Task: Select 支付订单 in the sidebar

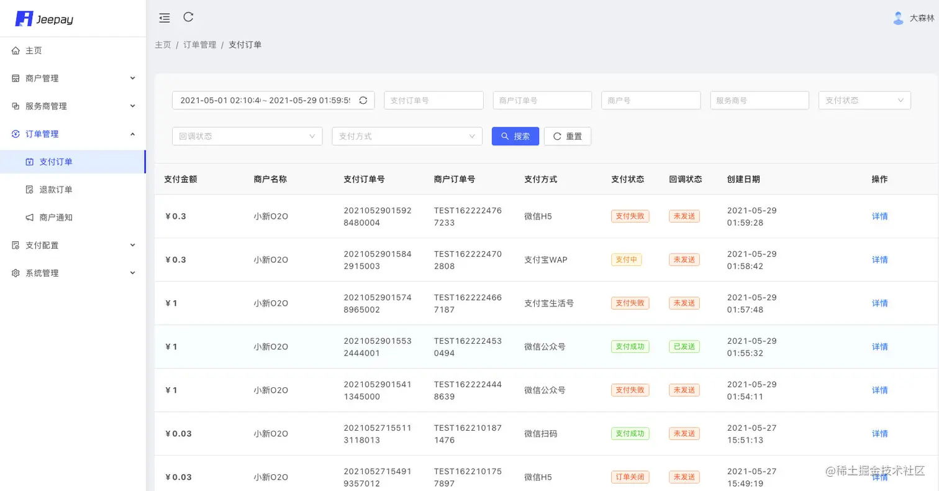Action: 73,162
